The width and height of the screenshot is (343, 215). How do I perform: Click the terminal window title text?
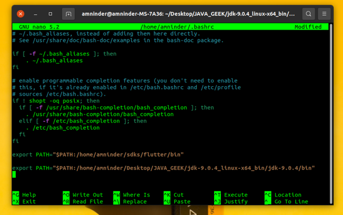coord(188,14)
